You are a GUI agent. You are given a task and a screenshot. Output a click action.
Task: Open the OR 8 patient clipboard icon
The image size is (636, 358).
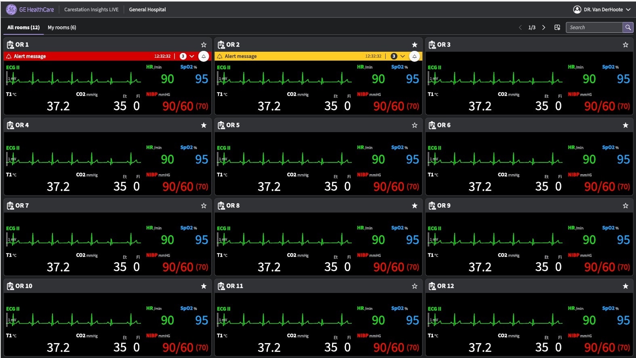coord(221,206)
